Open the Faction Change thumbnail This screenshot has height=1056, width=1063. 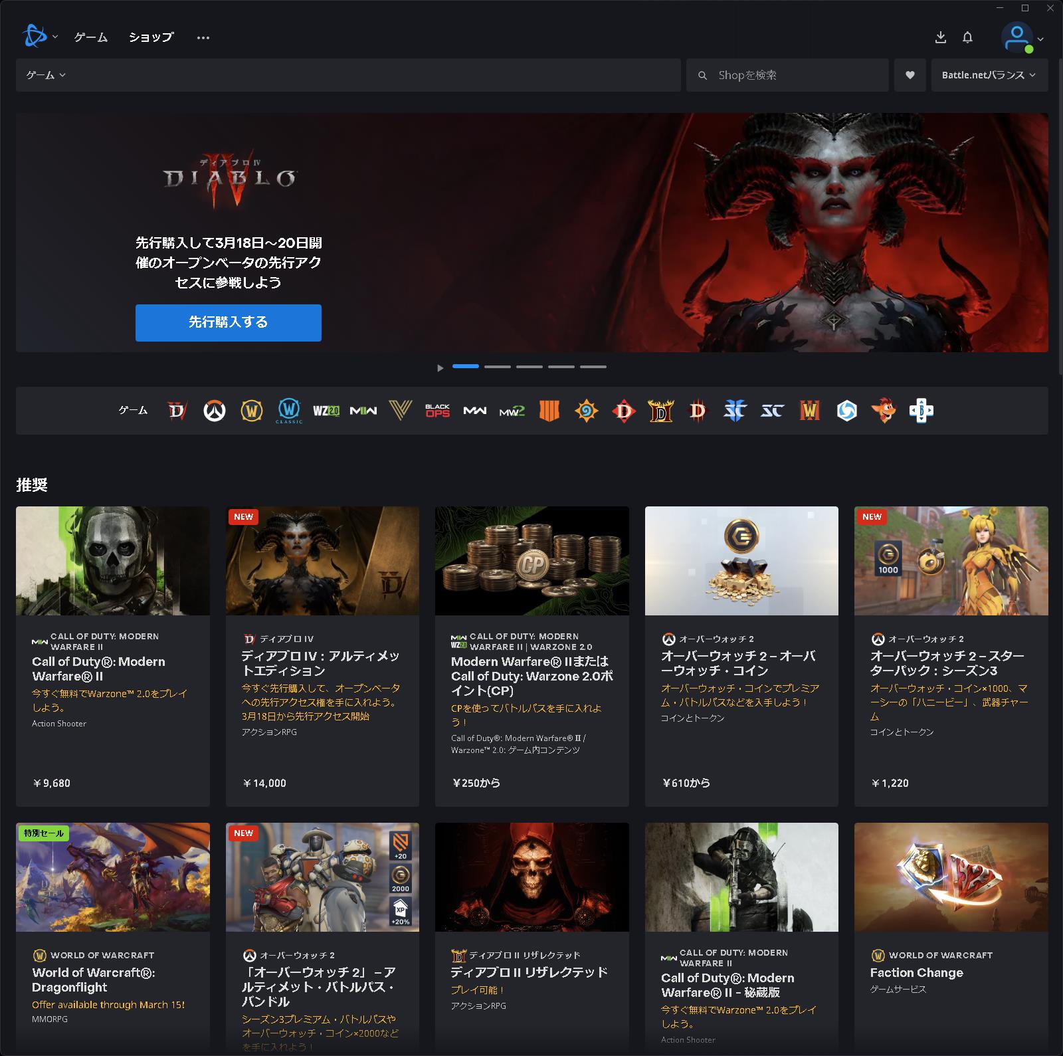tap(951, 877)
